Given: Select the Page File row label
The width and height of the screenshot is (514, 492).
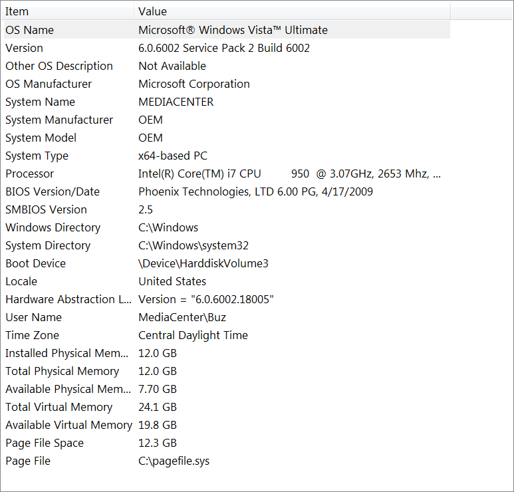Looking at the screenshot, I should pos(28,461).
